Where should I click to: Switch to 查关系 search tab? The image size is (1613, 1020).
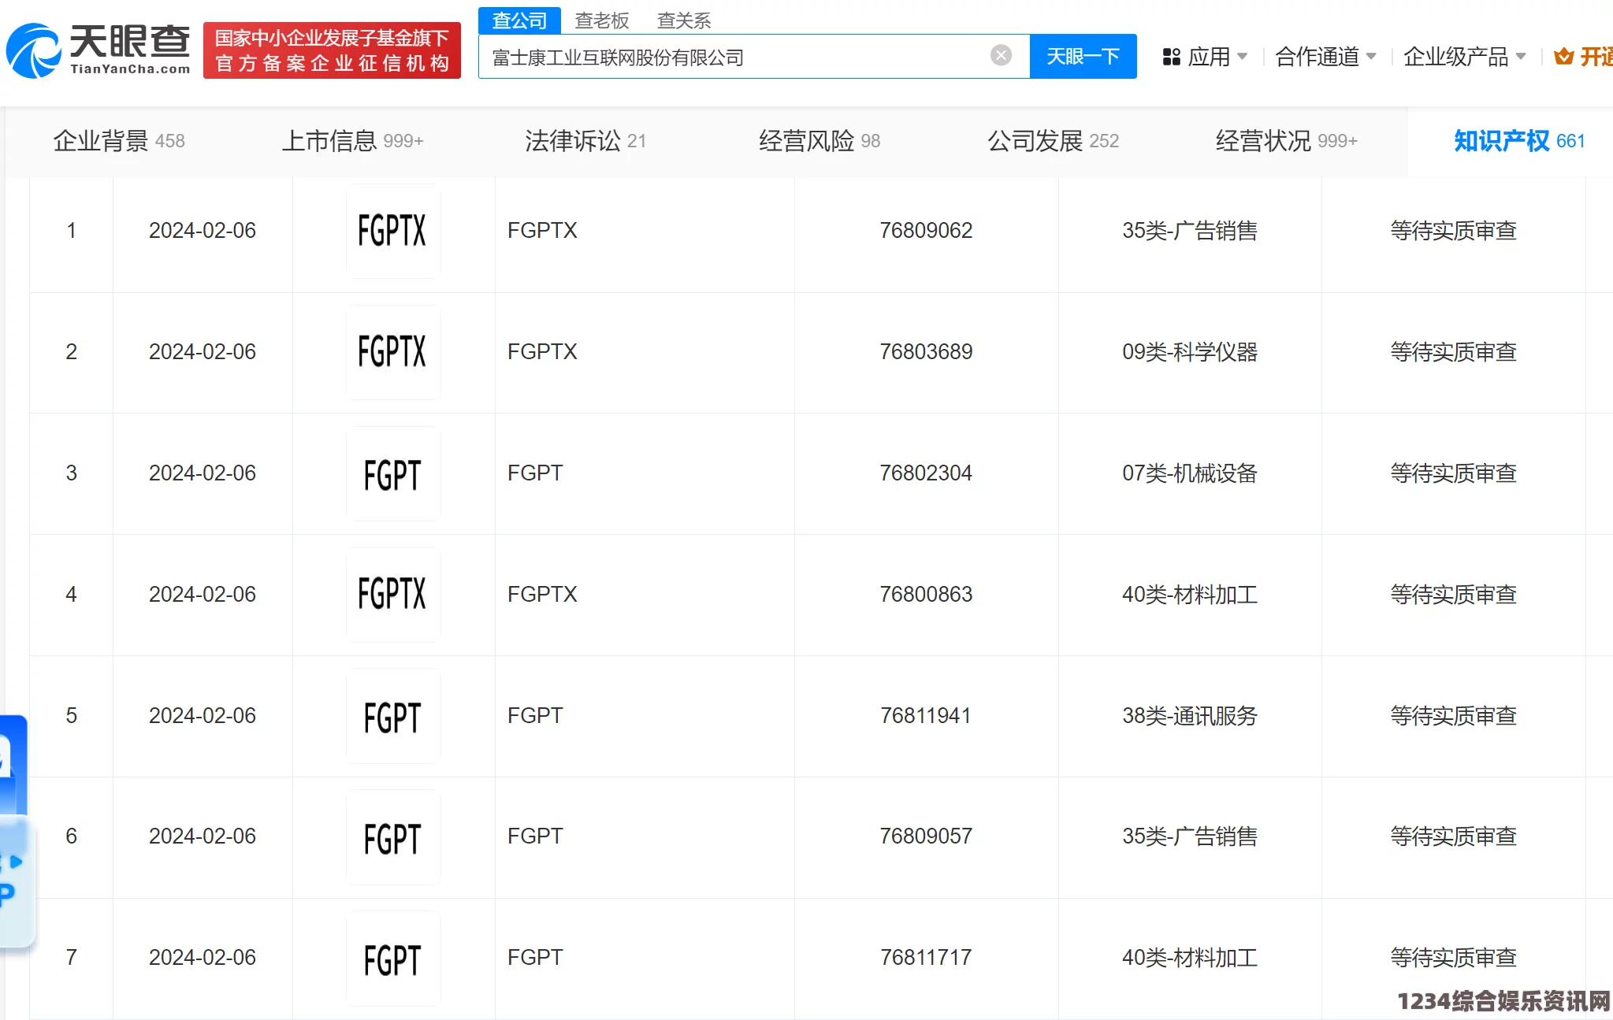click(x=684, y=20)
